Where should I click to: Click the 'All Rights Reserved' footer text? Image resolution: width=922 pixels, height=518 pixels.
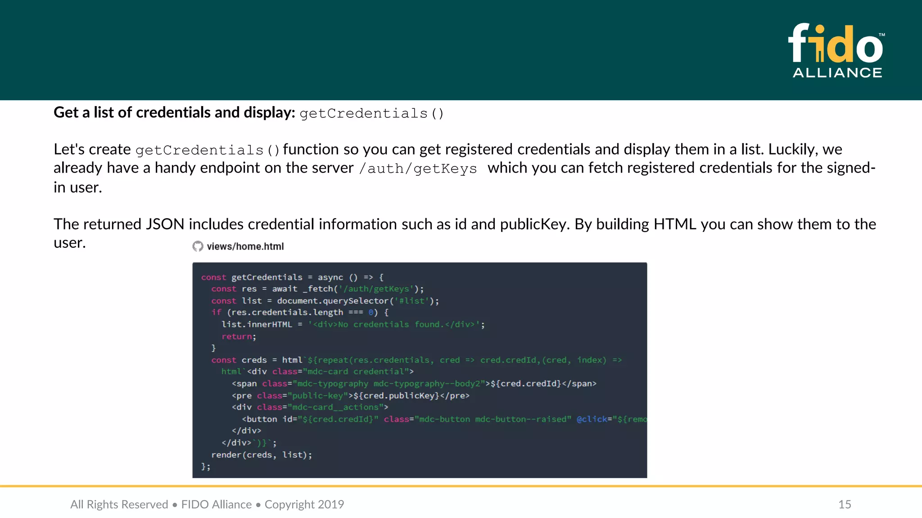[x=119, y=505]
